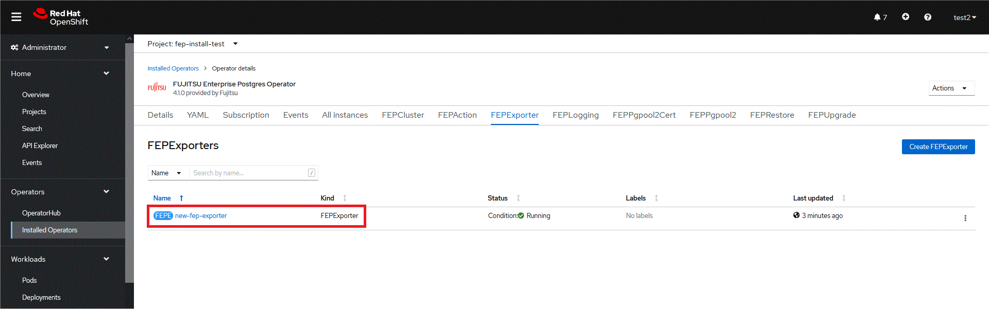Click the slash shortcut icon in search box

312,173
